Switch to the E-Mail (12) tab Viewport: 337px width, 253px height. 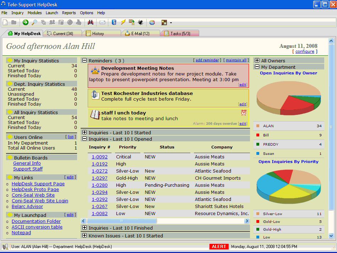pyautogui.click(x=141, y=33)
